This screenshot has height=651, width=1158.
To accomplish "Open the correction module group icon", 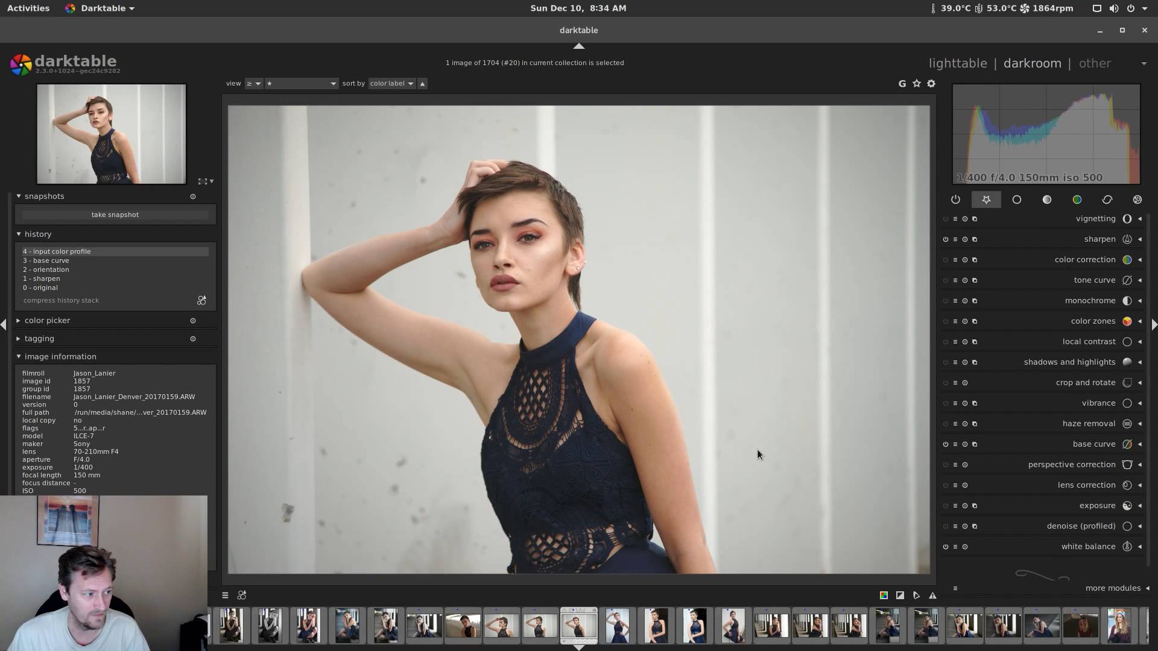I will (x=1107, y=200).
